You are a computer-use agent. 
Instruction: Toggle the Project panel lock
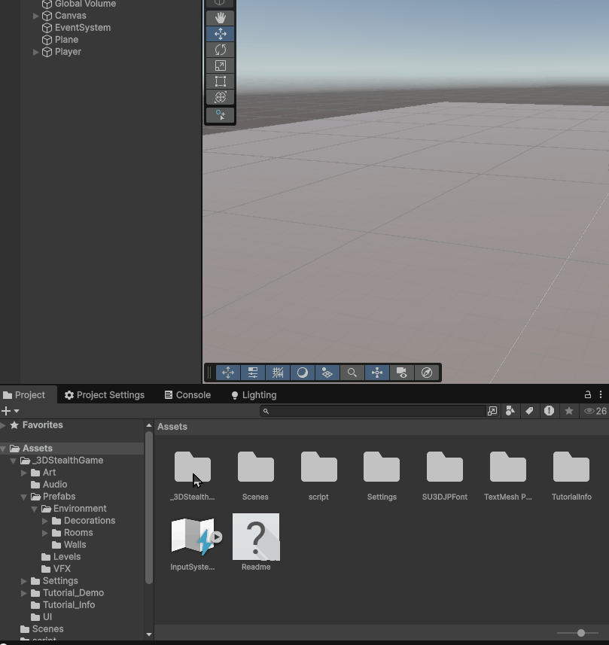tap(588, 394)
